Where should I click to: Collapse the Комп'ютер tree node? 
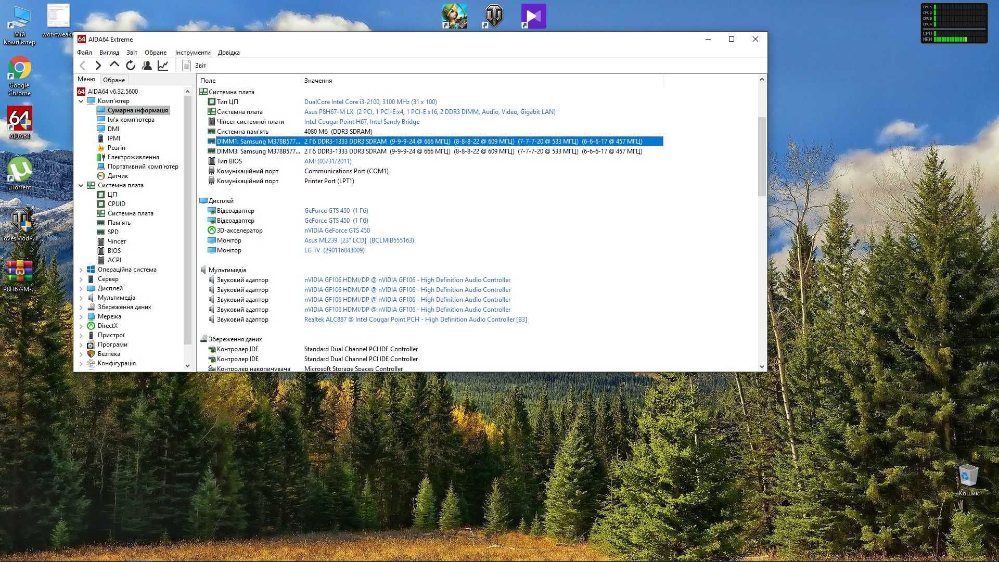81,101
